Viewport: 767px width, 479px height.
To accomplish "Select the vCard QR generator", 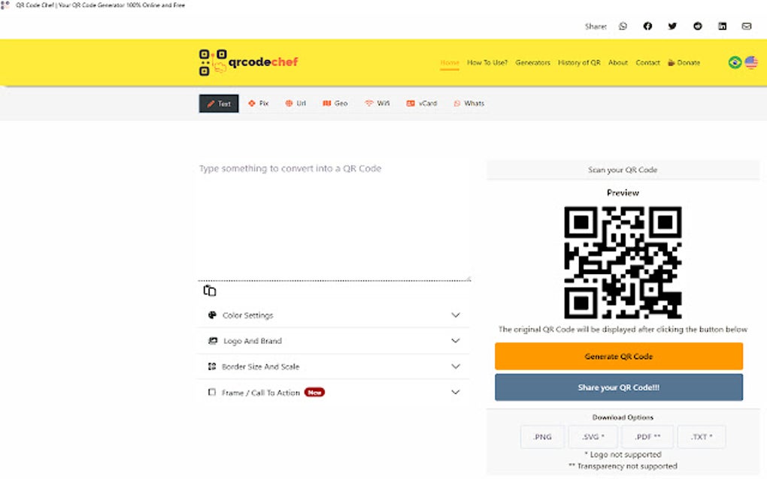I will click(422, 104).
